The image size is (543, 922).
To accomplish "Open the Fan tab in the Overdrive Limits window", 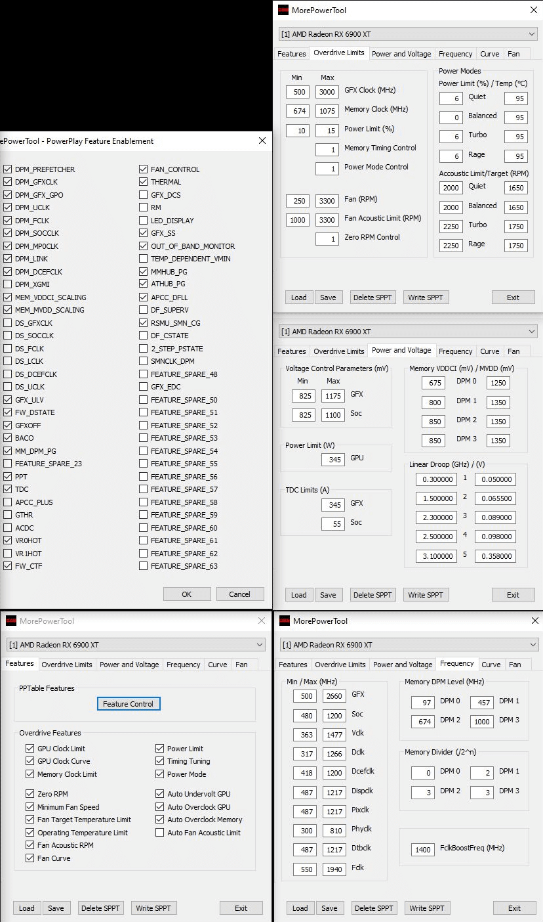I will click(513, 54).
